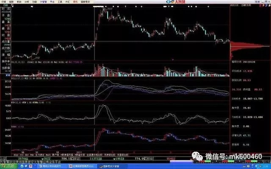Viewport: 271px width, 169px height.
Task: Click the system tray clock
Action: [264, 166]
